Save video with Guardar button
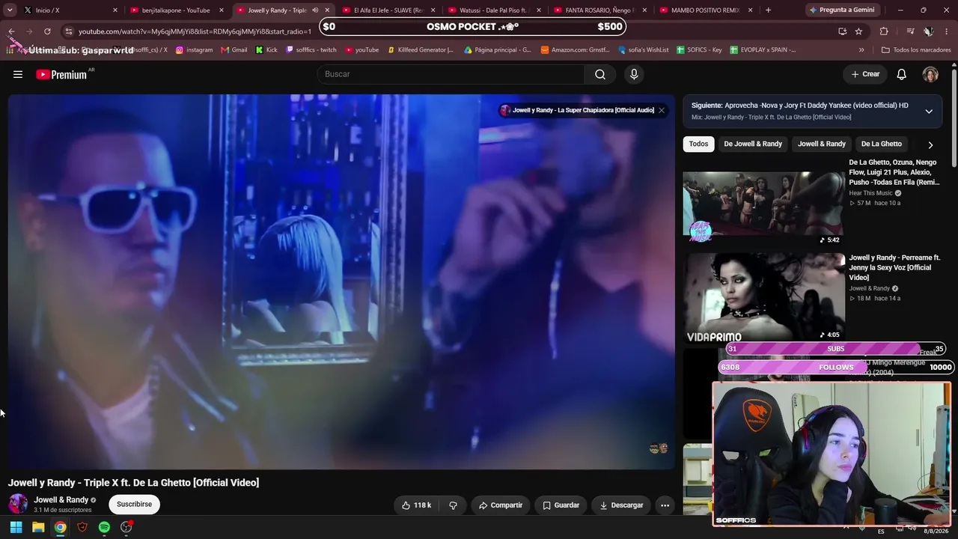The height and width of the screenshot is (539, 958). coord(561,505)
